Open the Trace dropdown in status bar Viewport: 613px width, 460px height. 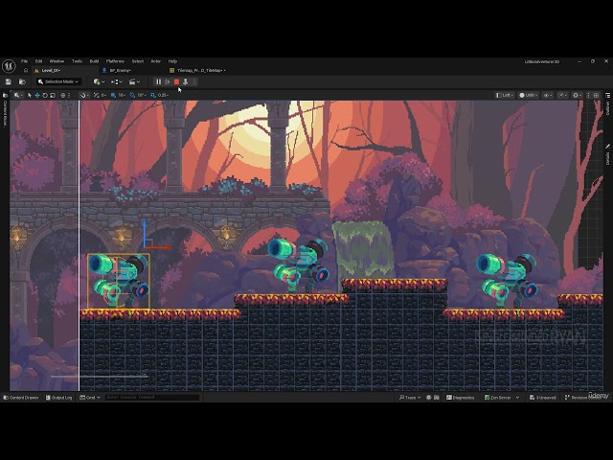410,398
